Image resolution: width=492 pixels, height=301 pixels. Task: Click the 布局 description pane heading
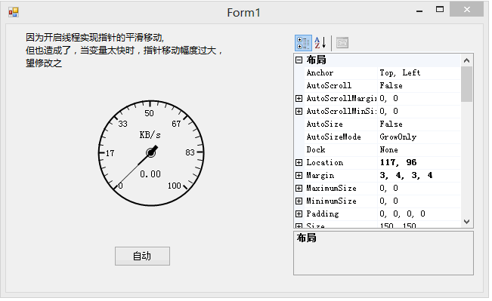tap(307, 238)
